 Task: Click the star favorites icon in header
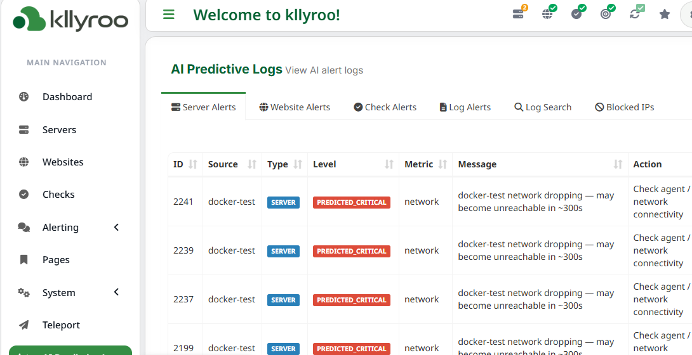tap(665, 15)
